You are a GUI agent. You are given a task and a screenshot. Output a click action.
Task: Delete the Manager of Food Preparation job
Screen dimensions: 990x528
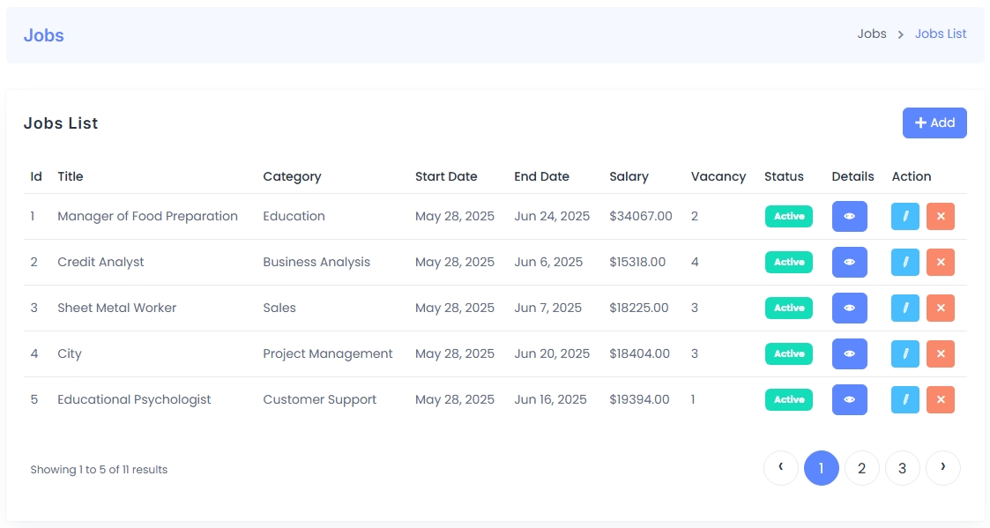940,216
